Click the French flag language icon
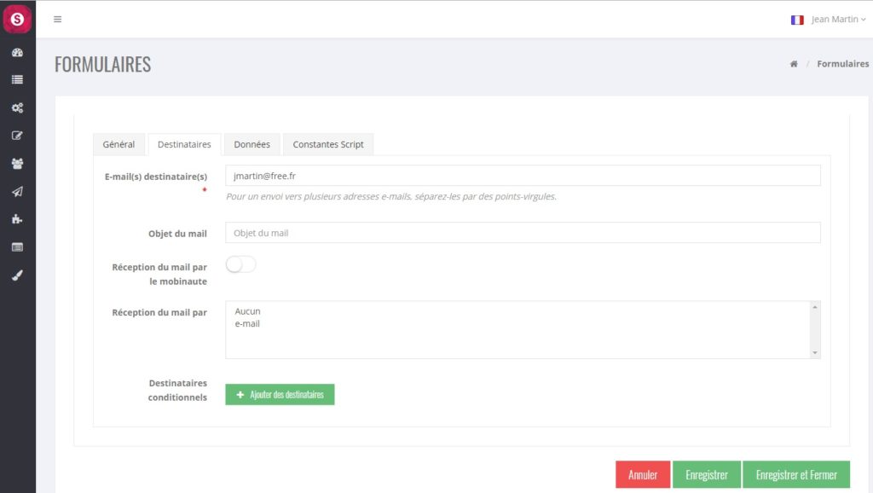 coord(797,20)
